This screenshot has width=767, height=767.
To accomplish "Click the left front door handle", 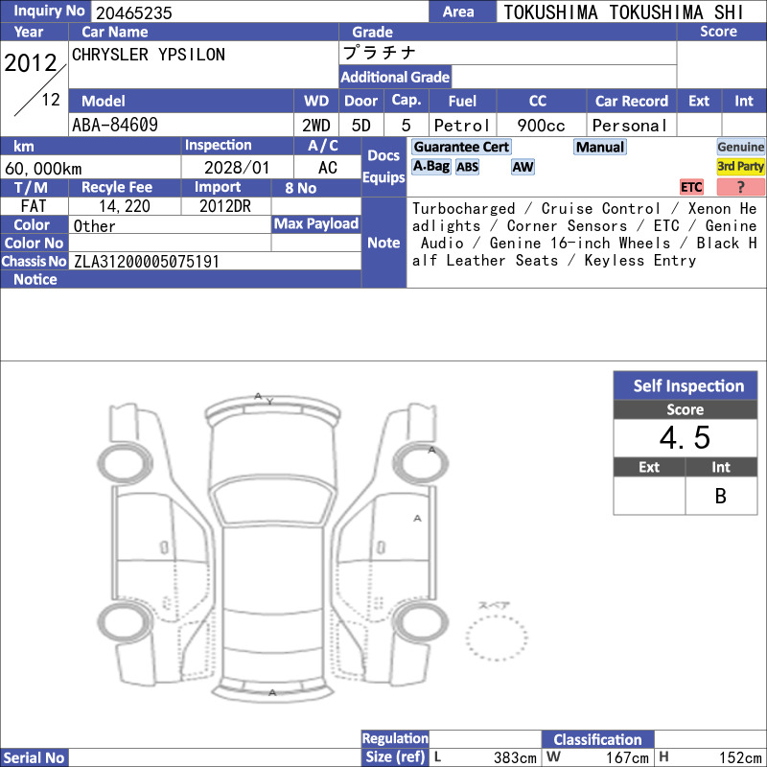I will (x=164, y=547).
